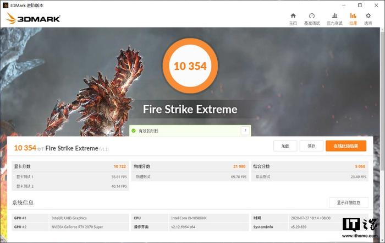Click the orange compare results online button
Image resolution: width=385 pixels, height=243 pixels.
coord(346,146)
